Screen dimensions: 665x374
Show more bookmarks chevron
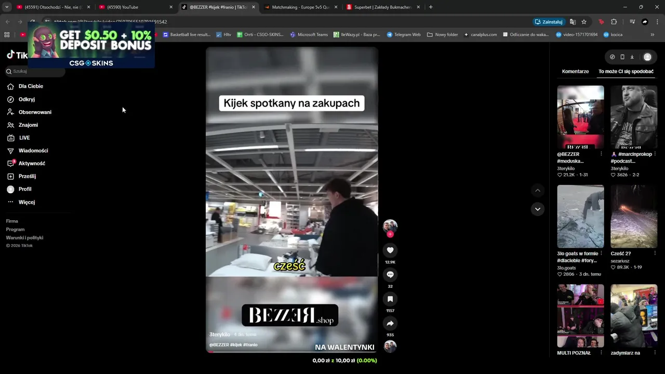tap(653, 35)
